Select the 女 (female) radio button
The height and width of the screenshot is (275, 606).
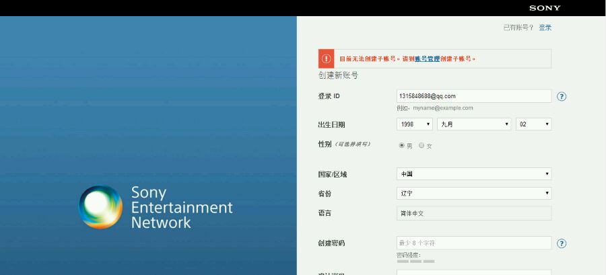pos(422,145)
